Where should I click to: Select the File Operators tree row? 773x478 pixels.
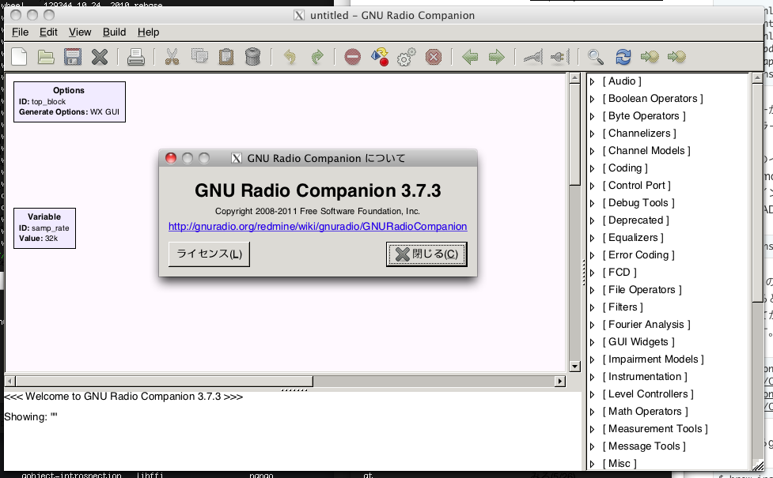pos(669,290)
